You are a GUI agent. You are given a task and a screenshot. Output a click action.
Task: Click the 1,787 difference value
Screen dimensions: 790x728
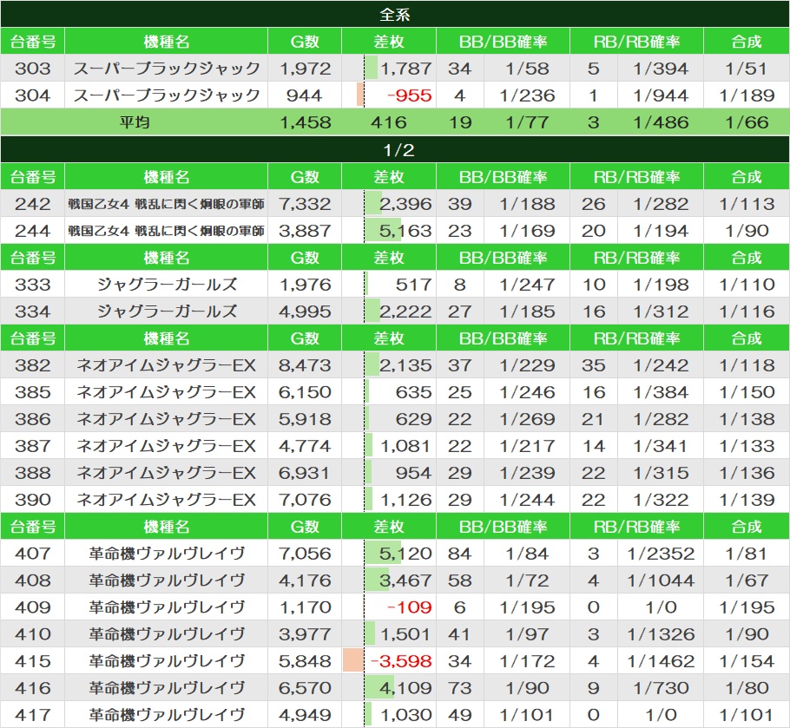point(405,68)
